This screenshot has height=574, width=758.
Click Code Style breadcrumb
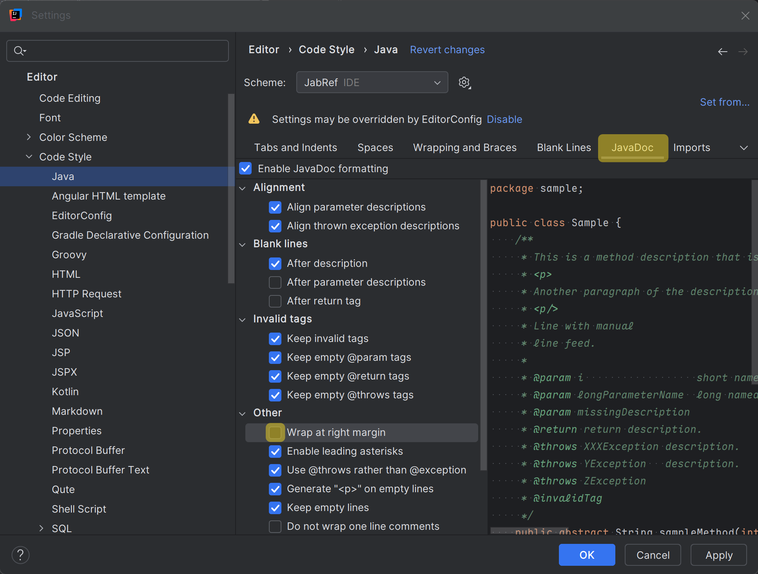tap(326, 50)
